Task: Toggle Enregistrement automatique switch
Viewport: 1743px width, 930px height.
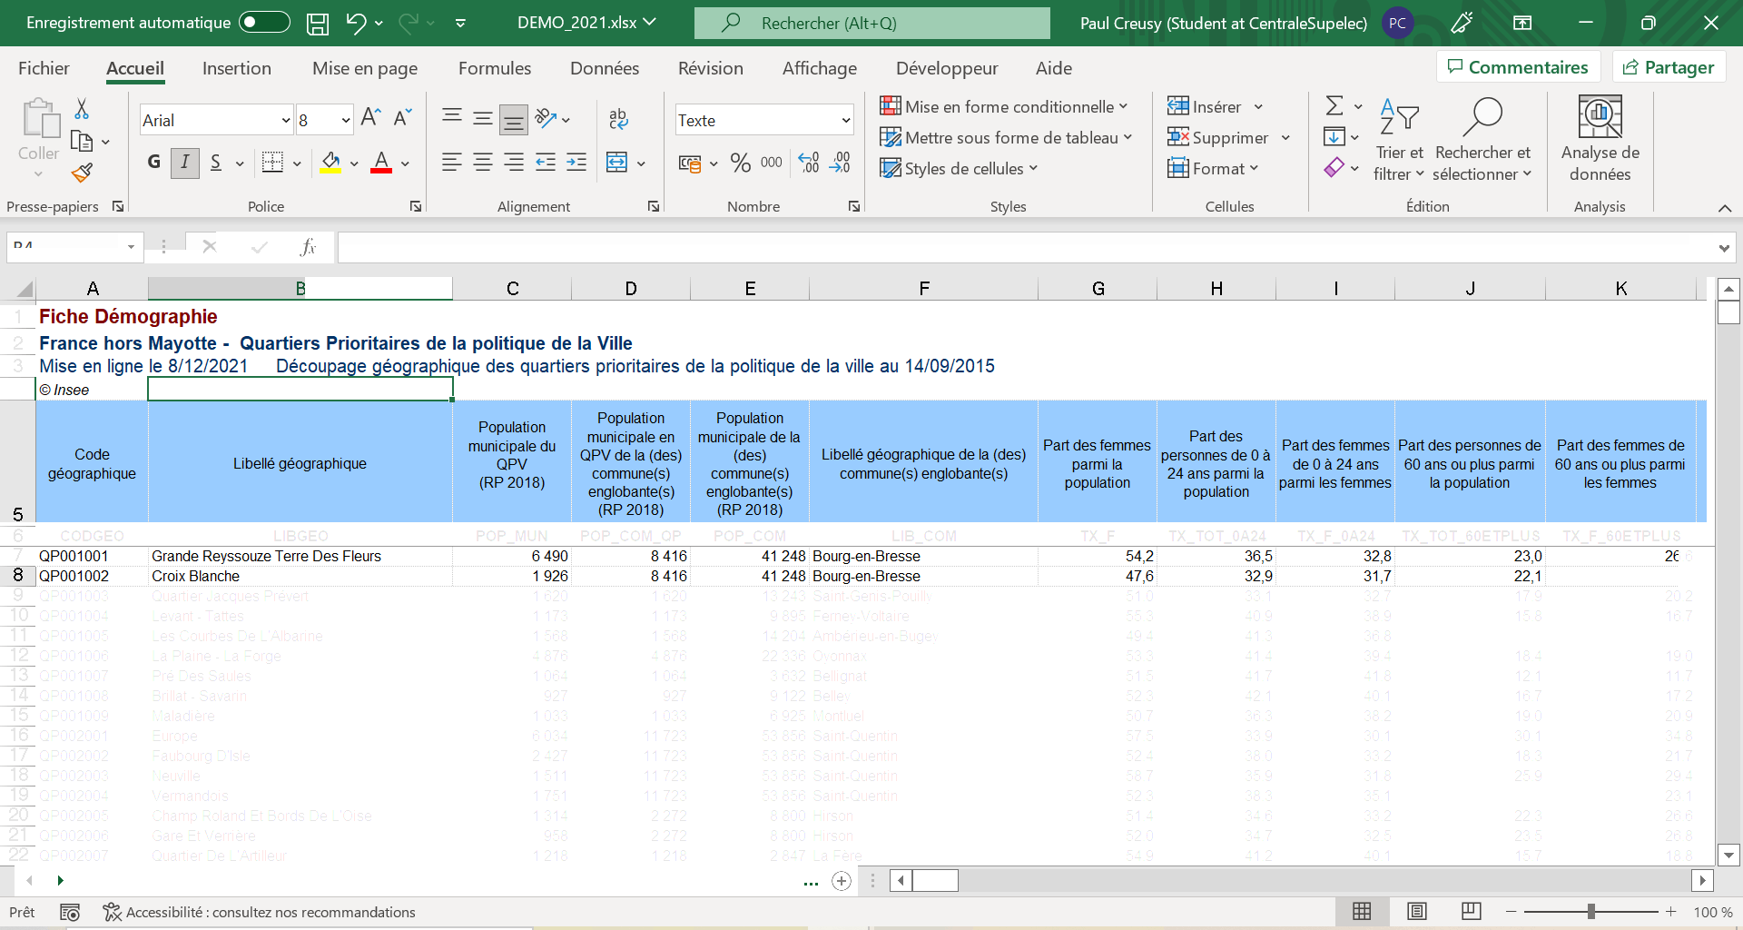Action: [x=264, y=23]
